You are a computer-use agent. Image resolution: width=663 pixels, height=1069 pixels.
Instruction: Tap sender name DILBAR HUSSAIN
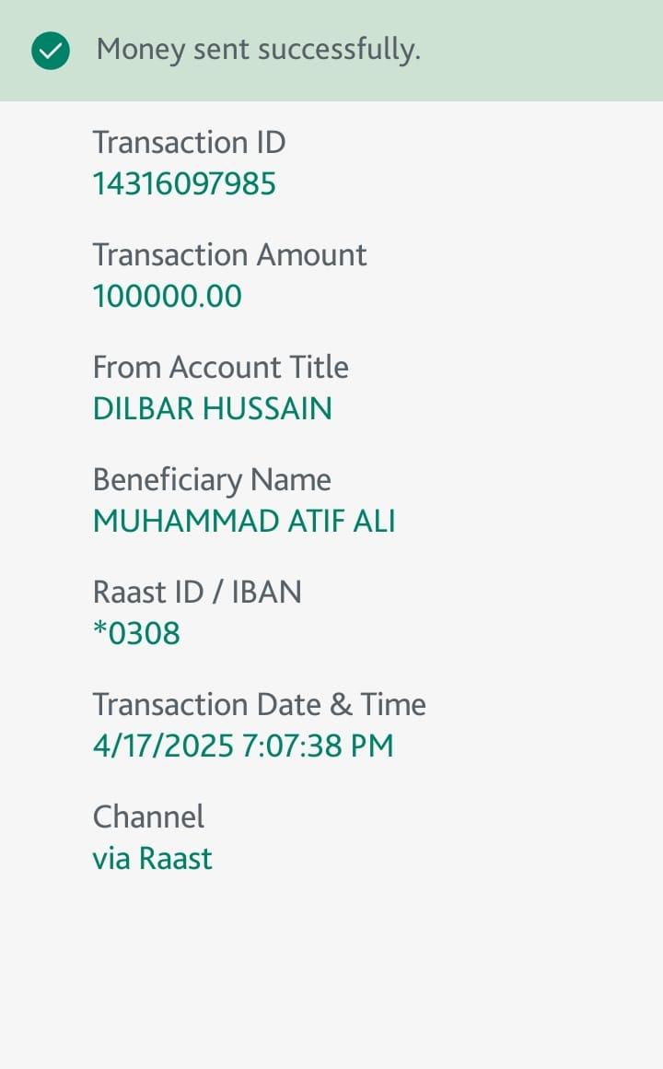tap(212, 409)
